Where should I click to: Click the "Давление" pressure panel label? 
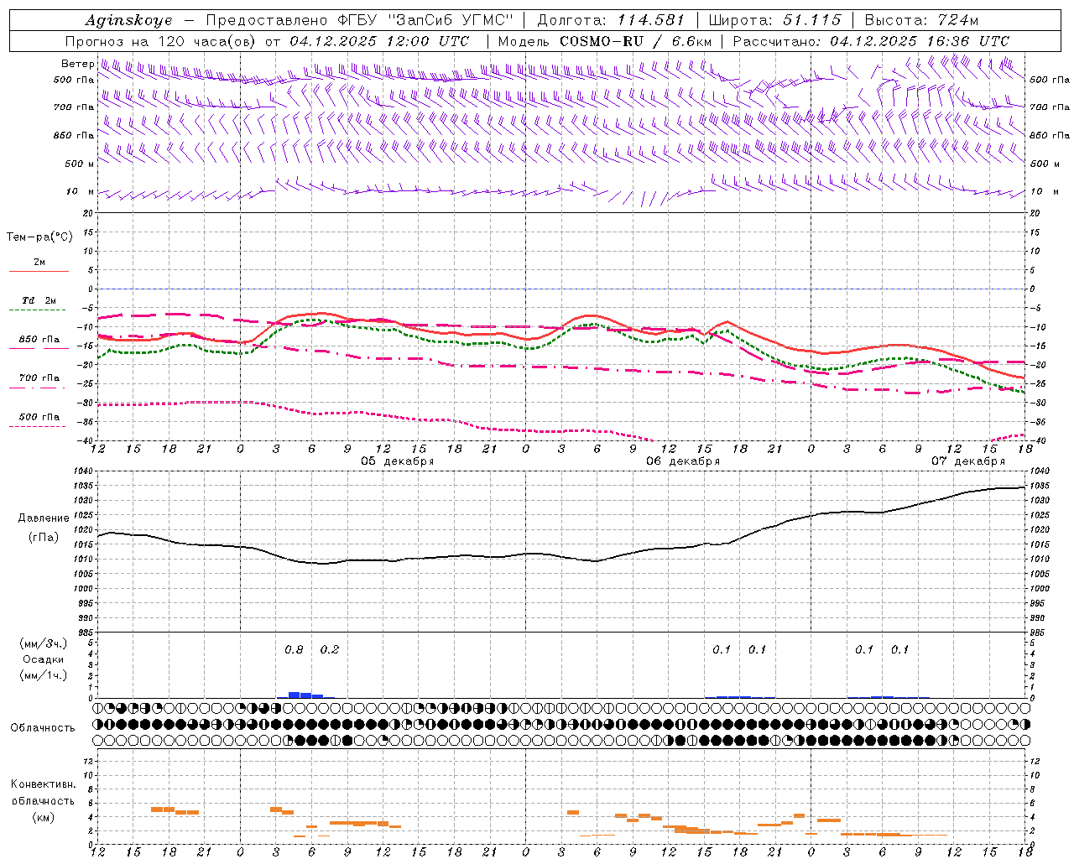pyautogui.click(x=44, y=518)
